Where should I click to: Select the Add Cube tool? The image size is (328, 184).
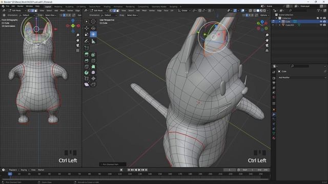[x=87, y=48]
